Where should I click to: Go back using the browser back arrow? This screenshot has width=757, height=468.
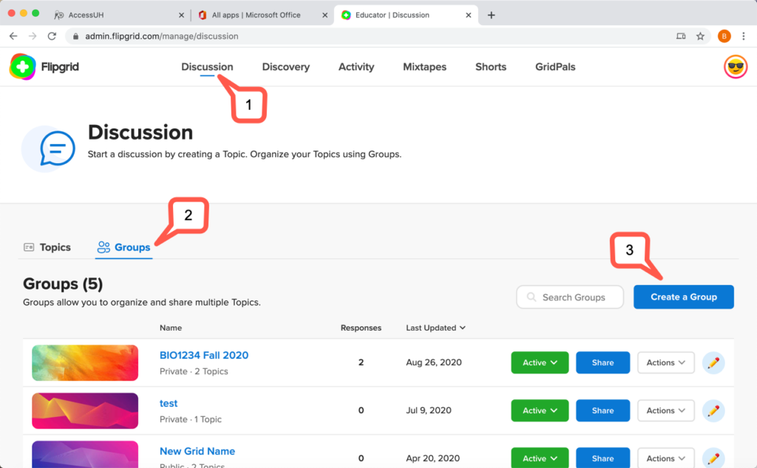(x=13, y=36)
